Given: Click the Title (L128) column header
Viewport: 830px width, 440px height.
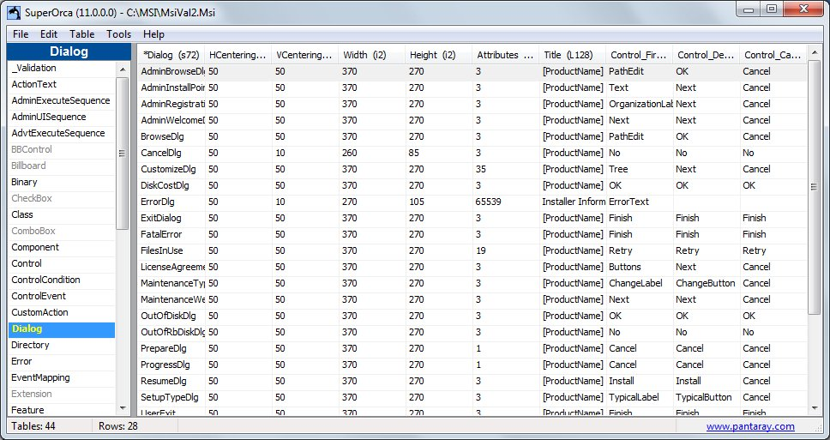Looking at the screenshot, I should [x=573, y=55].
